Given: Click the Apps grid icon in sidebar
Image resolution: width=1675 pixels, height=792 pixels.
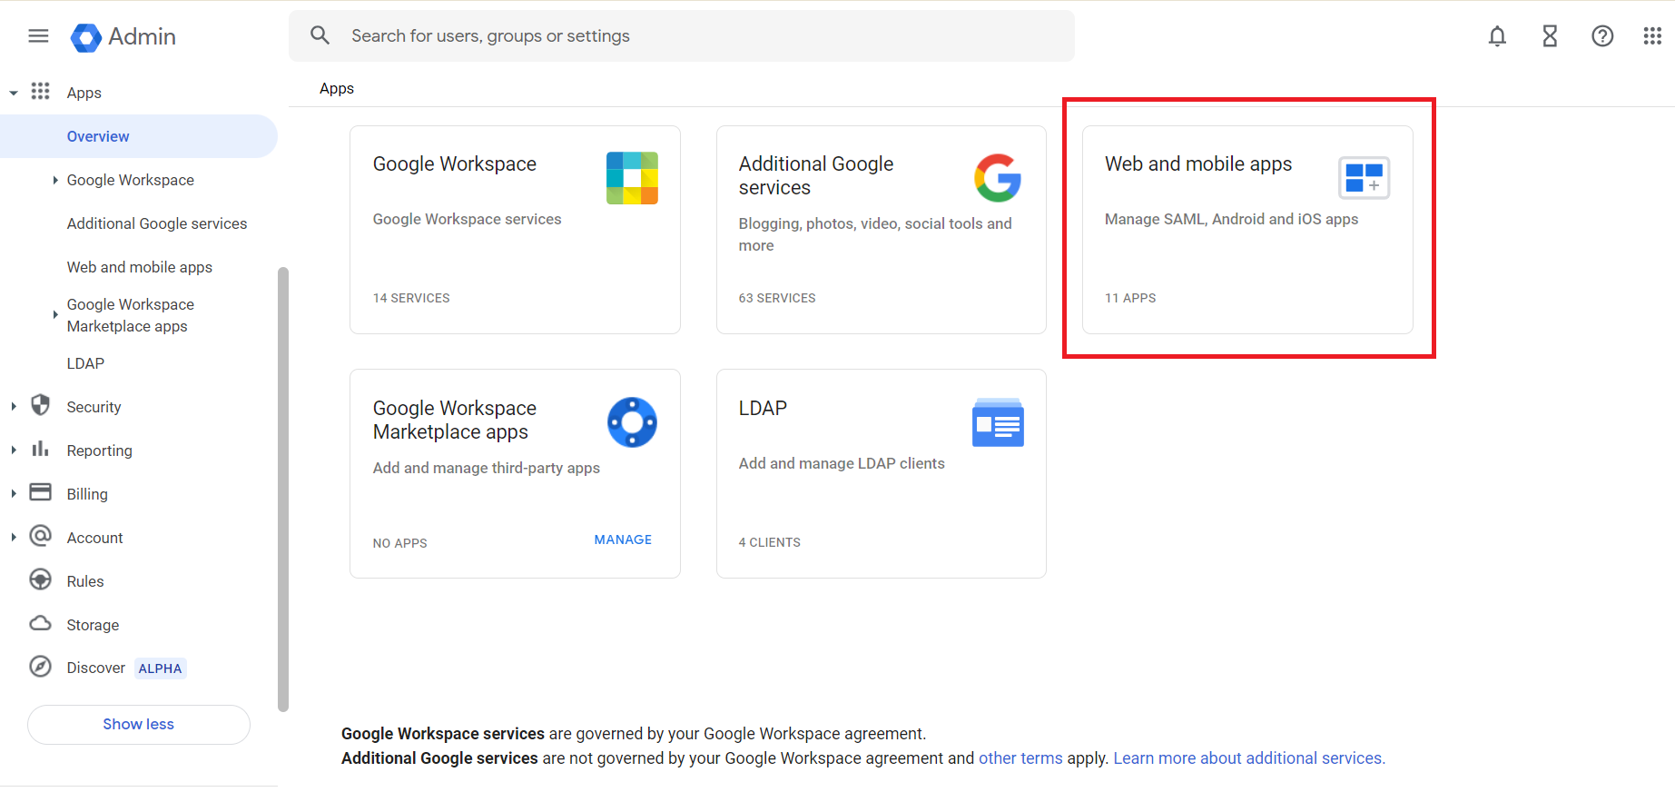Looking at the screenshot, I should coord(40,91).
